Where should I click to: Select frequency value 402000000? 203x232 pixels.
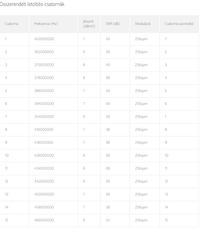(x=44, y=39)
